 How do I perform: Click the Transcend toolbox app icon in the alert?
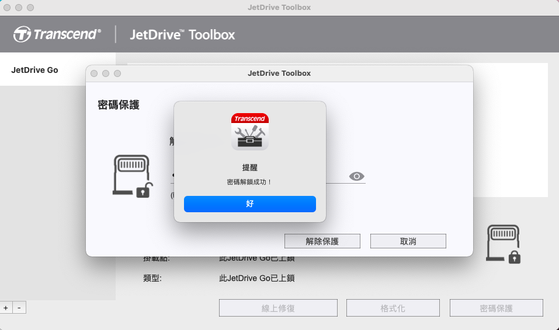[x=249, y=132]
